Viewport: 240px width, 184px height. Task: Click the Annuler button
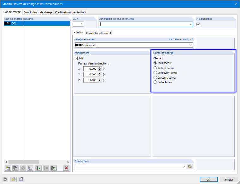229,179
